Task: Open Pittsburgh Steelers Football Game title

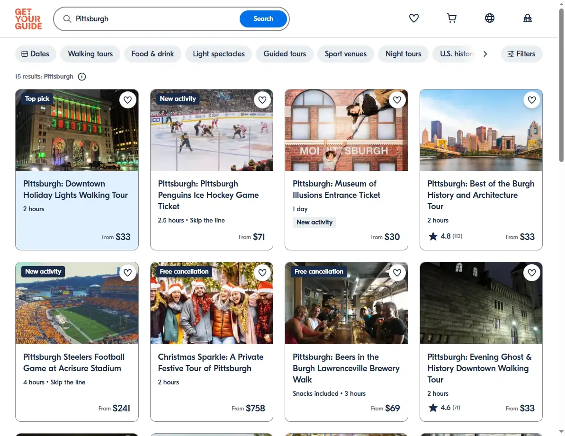Action: 74,363
